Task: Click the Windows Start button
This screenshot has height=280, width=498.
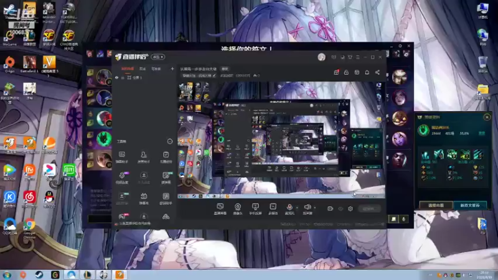Action: click(x=7, y=274)
